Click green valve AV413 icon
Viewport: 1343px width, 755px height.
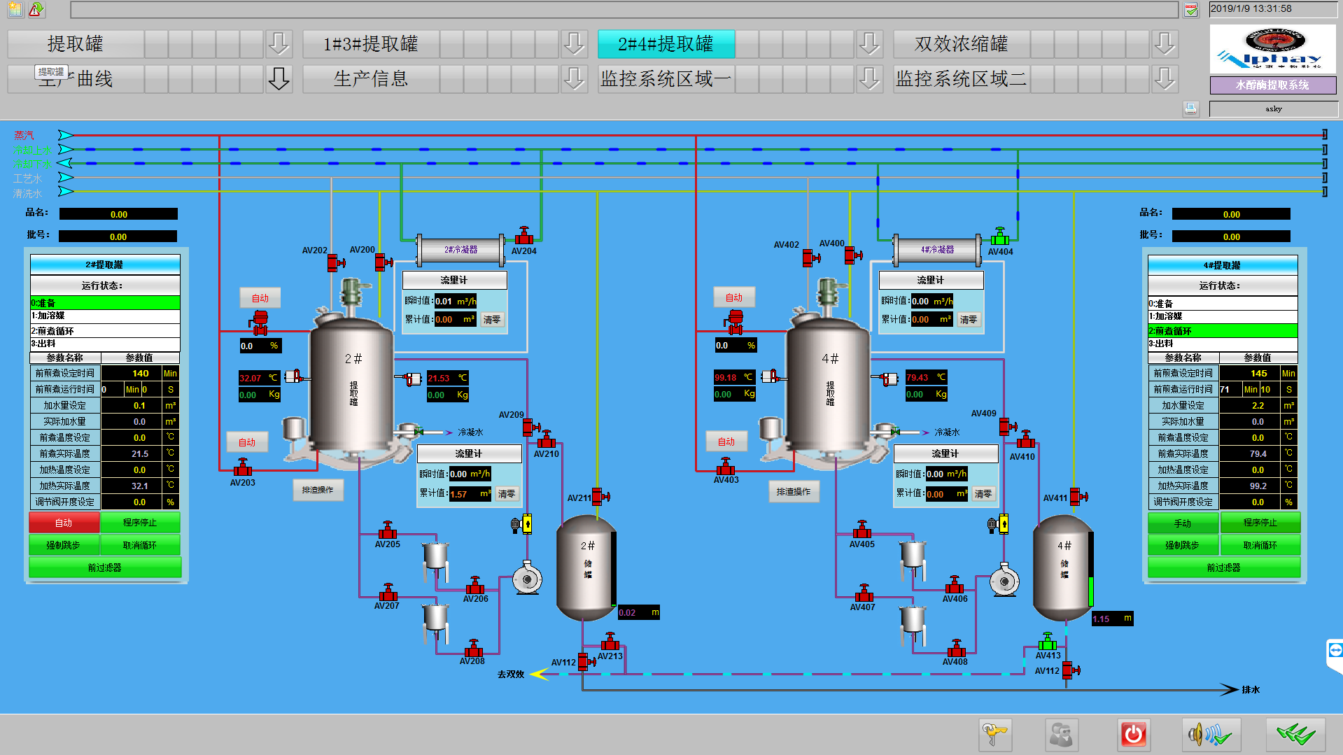pyautogui.click(x=1047, y=642)
